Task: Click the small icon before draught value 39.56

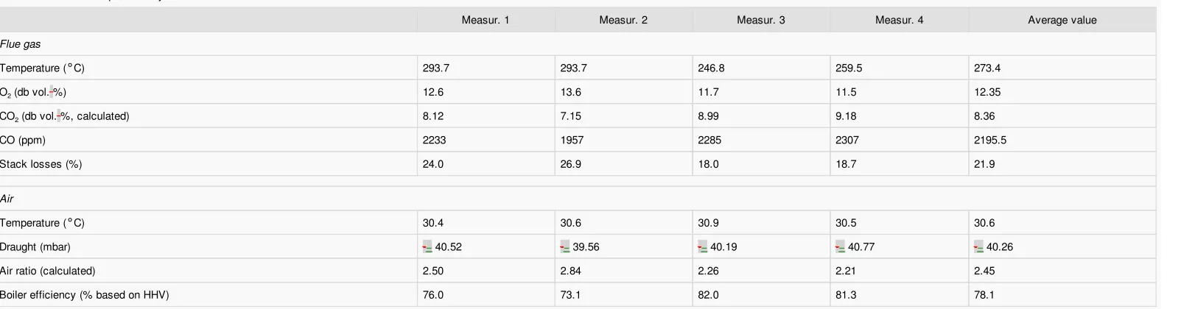Action: tap(565, 247)
